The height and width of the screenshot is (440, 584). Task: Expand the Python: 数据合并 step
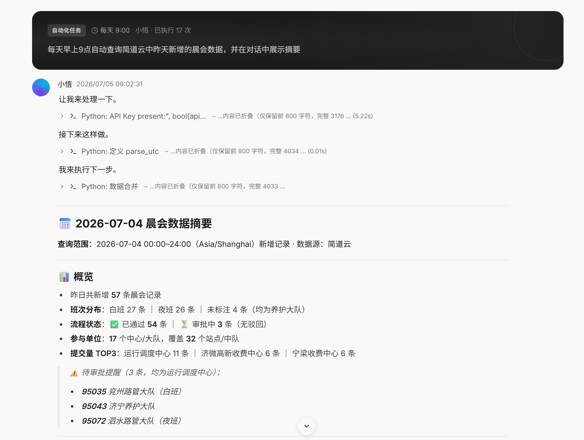(62, 186)
